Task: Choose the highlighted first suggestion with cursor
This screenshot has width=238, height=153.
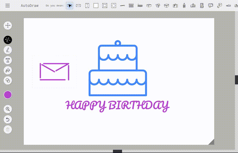Action: coord(70,6)
